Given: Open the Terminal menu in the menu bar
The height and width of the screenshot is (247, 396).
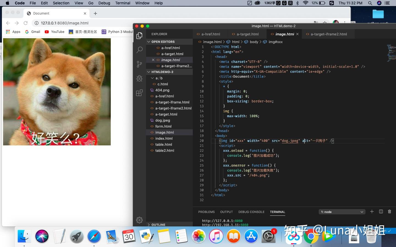Looking at the screenshot, I should coord(123,3).
